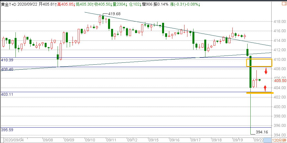
Task: Click the 09/18 date axis label
Action: tap(216, 140)
